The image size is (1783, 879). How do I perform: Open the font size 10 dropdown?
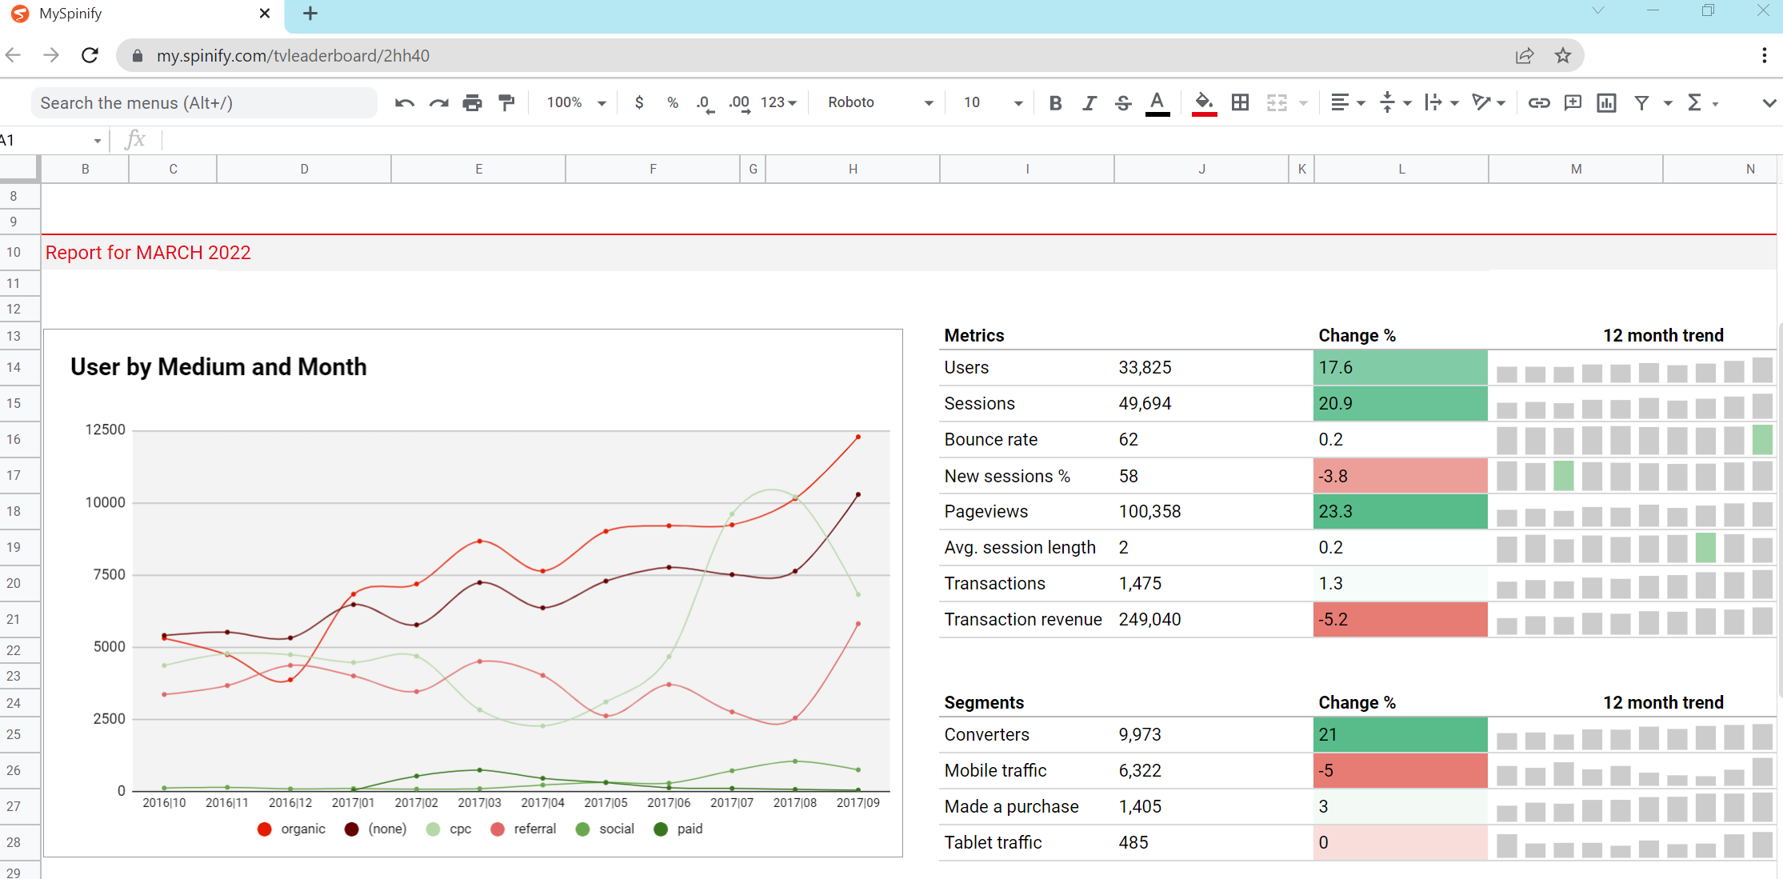click(x=993, y=102)
